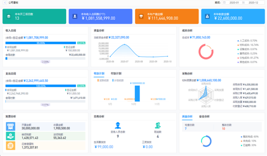Switch to the 付款计划 tab
Viewport: 267px width, 156px height.
[x=116, y=74]
